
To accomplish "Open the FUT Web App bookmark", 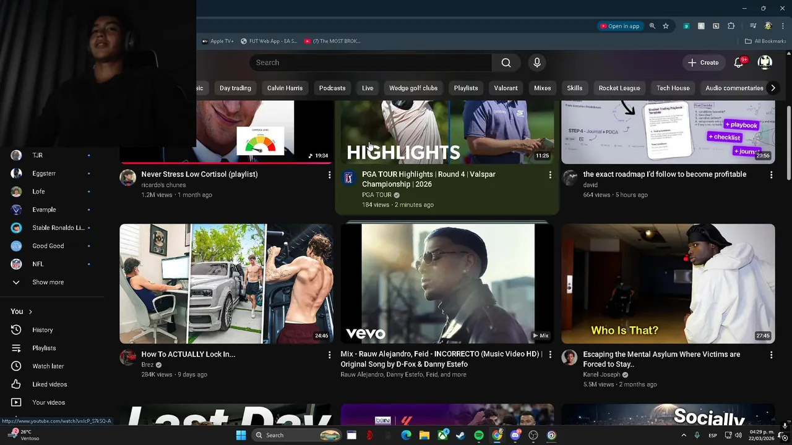I will pos(269,41).
